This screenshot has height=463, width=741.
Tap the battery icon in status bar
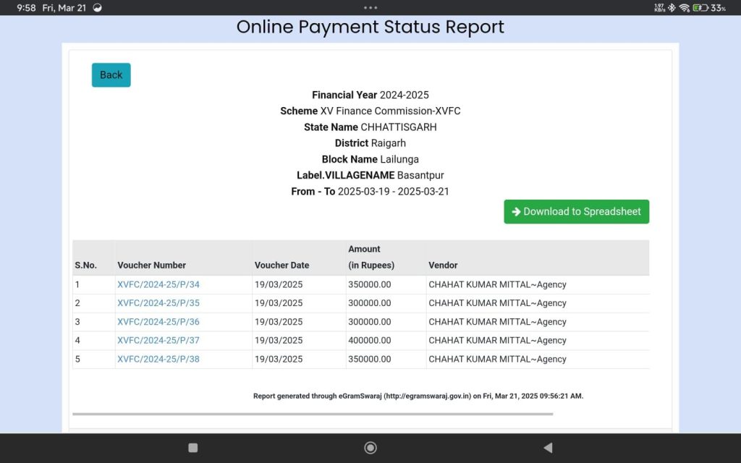pos(700,8)
